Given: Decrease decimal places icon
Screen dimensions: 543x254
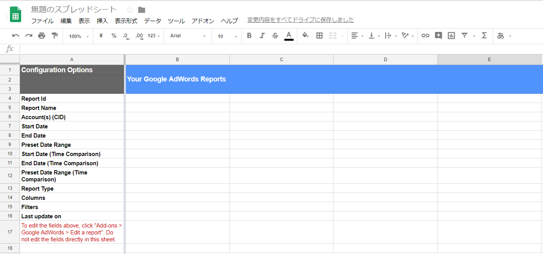Looking at the screenshot, I should click(x=126, y=36).
